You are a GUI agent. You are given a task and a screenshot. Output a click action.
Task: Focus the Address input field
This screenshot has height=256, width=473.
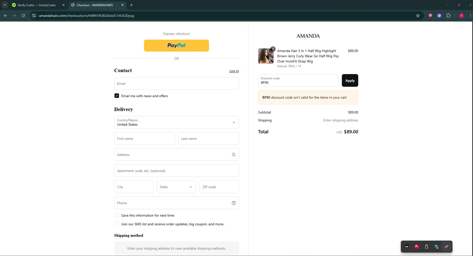[x=177, y=155]
